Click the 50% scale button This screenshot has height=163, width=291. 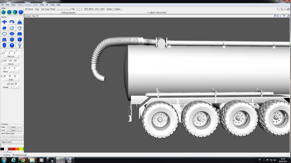pos(86,9)
